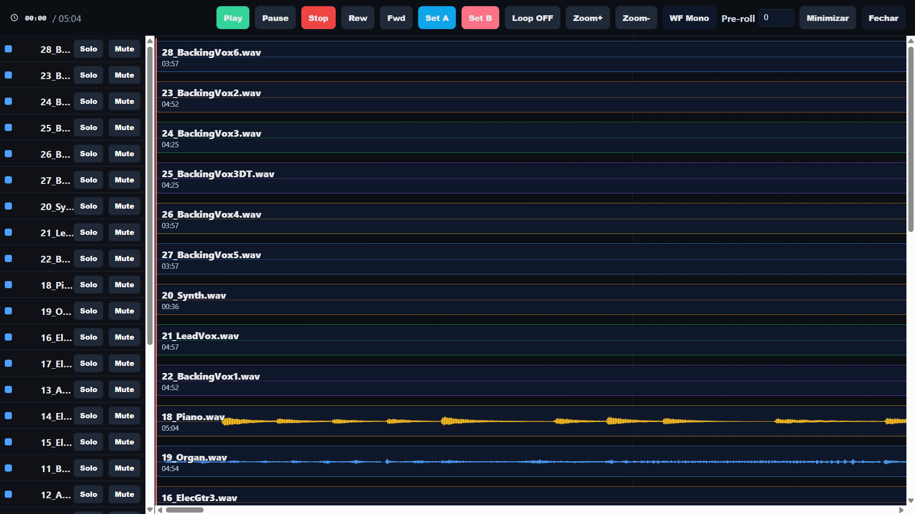Solo the 20_Sy... synth track
Screen dimensions: 915x514
(89, 206)
